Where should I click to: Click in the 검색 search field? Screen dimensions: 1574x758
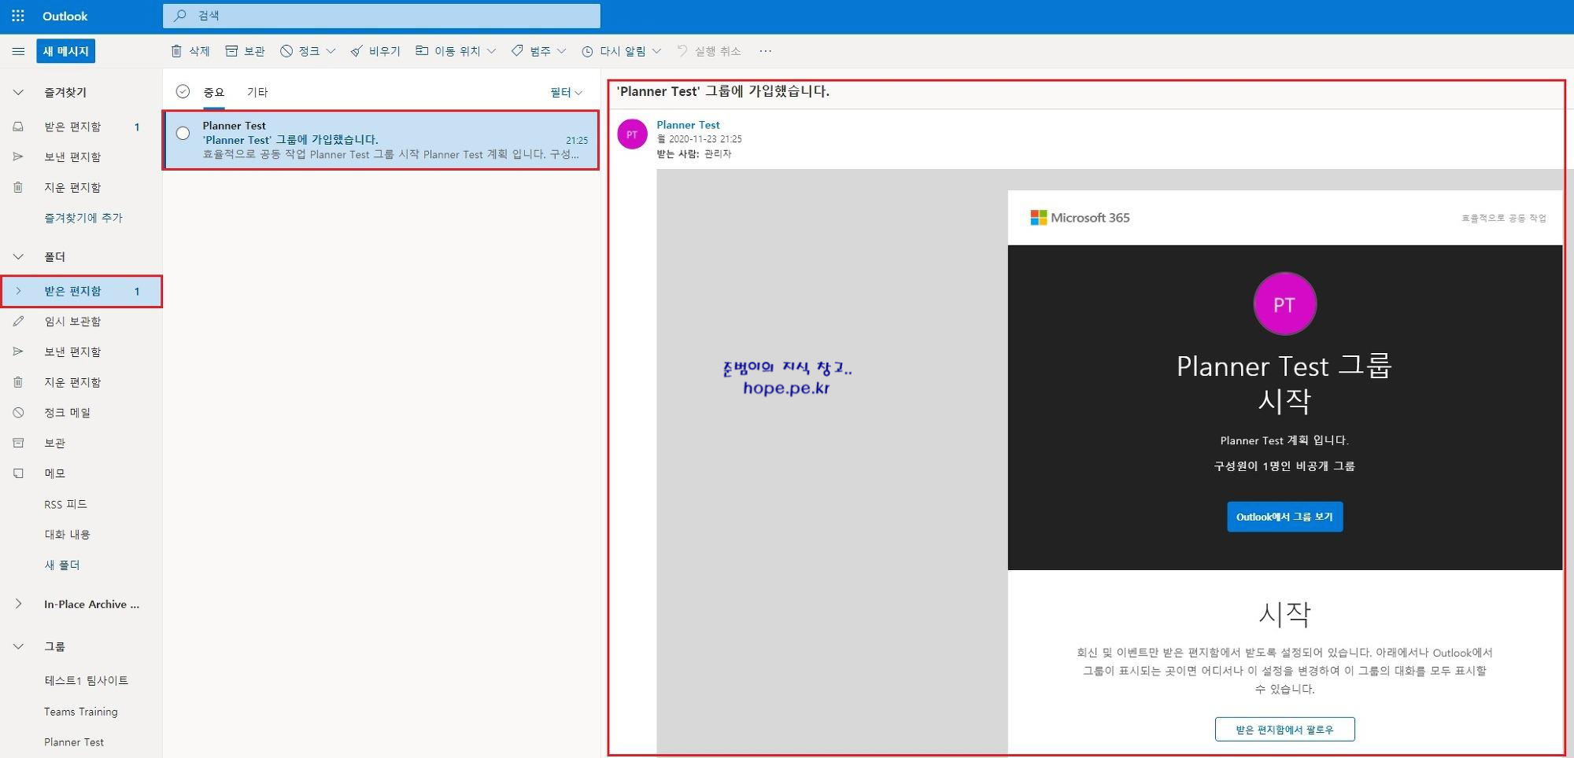(x=382, y=16)
